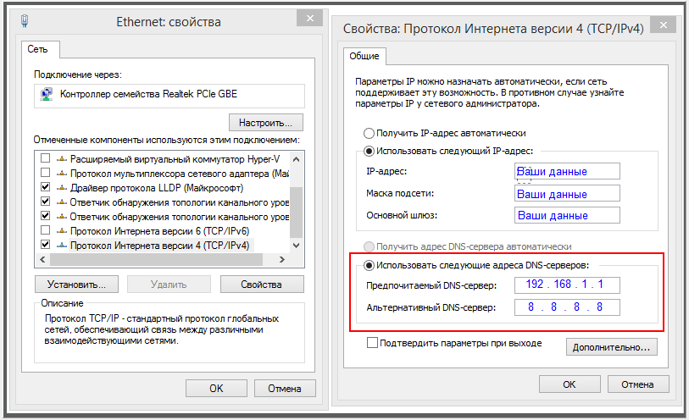This screenshot has height=420, width=689.
Task: Enable the TCP/IPv6 protocol checkbox
Action: pos(45,229)
